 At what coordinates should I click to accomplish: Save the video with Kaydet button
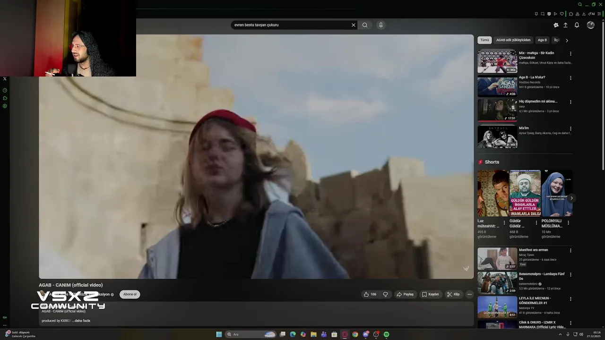point(430,294)
